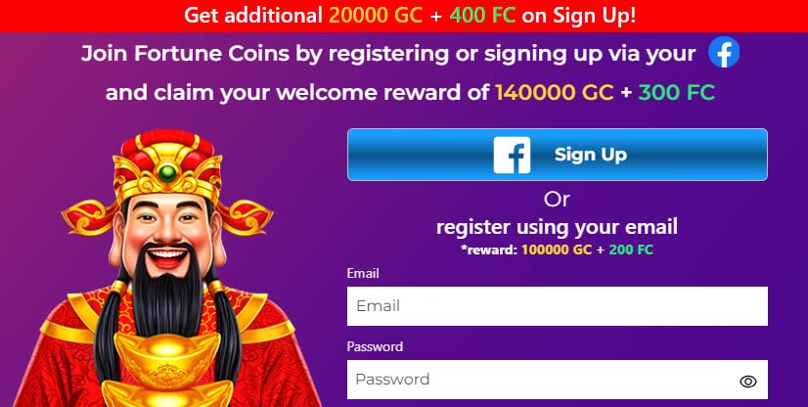Focus the Email input field
This screenshot has height=407, width=808.
click(557, 306)
